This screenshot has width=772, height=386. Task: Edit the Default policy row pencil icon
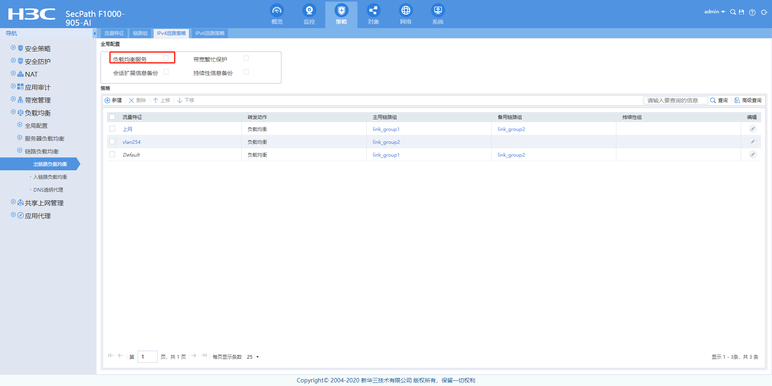(x=753, y=155)
